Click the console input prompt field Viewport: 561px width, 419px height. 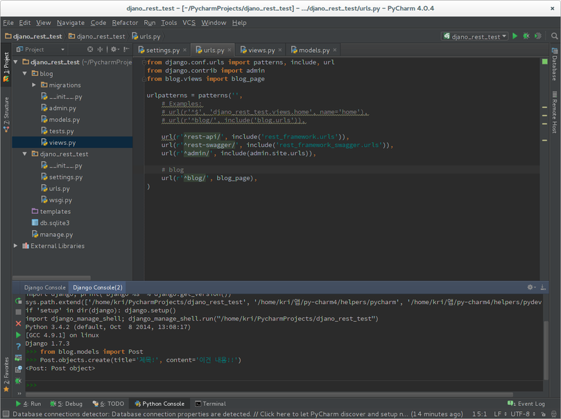[284, 385]
